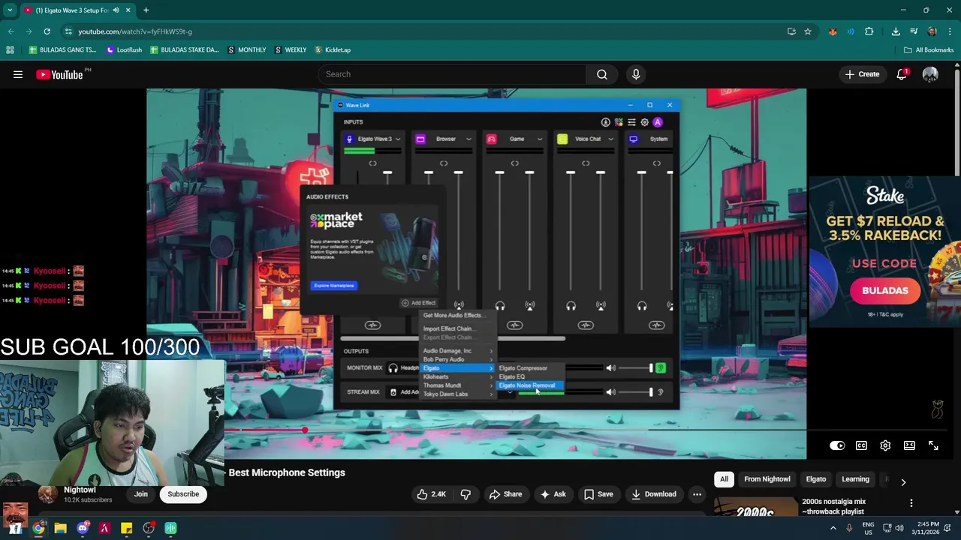Open a new Chrome tab

(x=146, y=10)
